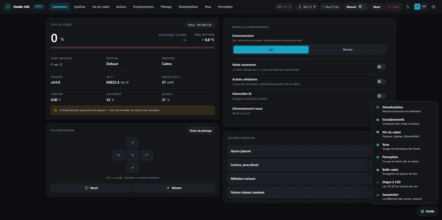The image size is (442, 220).
Task: Click the Boîte noire record icon
Action: 378,170
